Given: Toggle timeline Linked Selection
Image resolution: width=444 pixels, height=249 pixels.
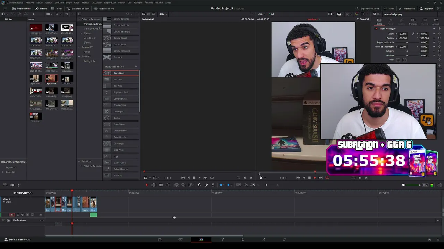Looking at the screenshot, I should coord(206,185).
